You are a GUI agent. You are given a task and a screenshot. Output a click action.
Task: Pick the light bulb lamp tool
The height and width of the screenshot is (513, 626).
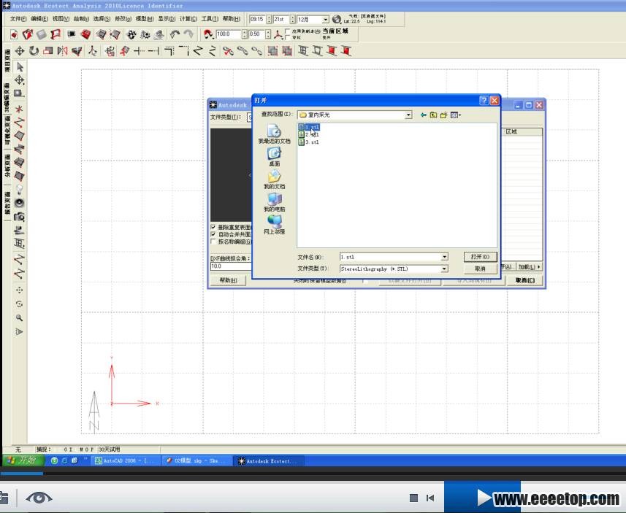19,190
